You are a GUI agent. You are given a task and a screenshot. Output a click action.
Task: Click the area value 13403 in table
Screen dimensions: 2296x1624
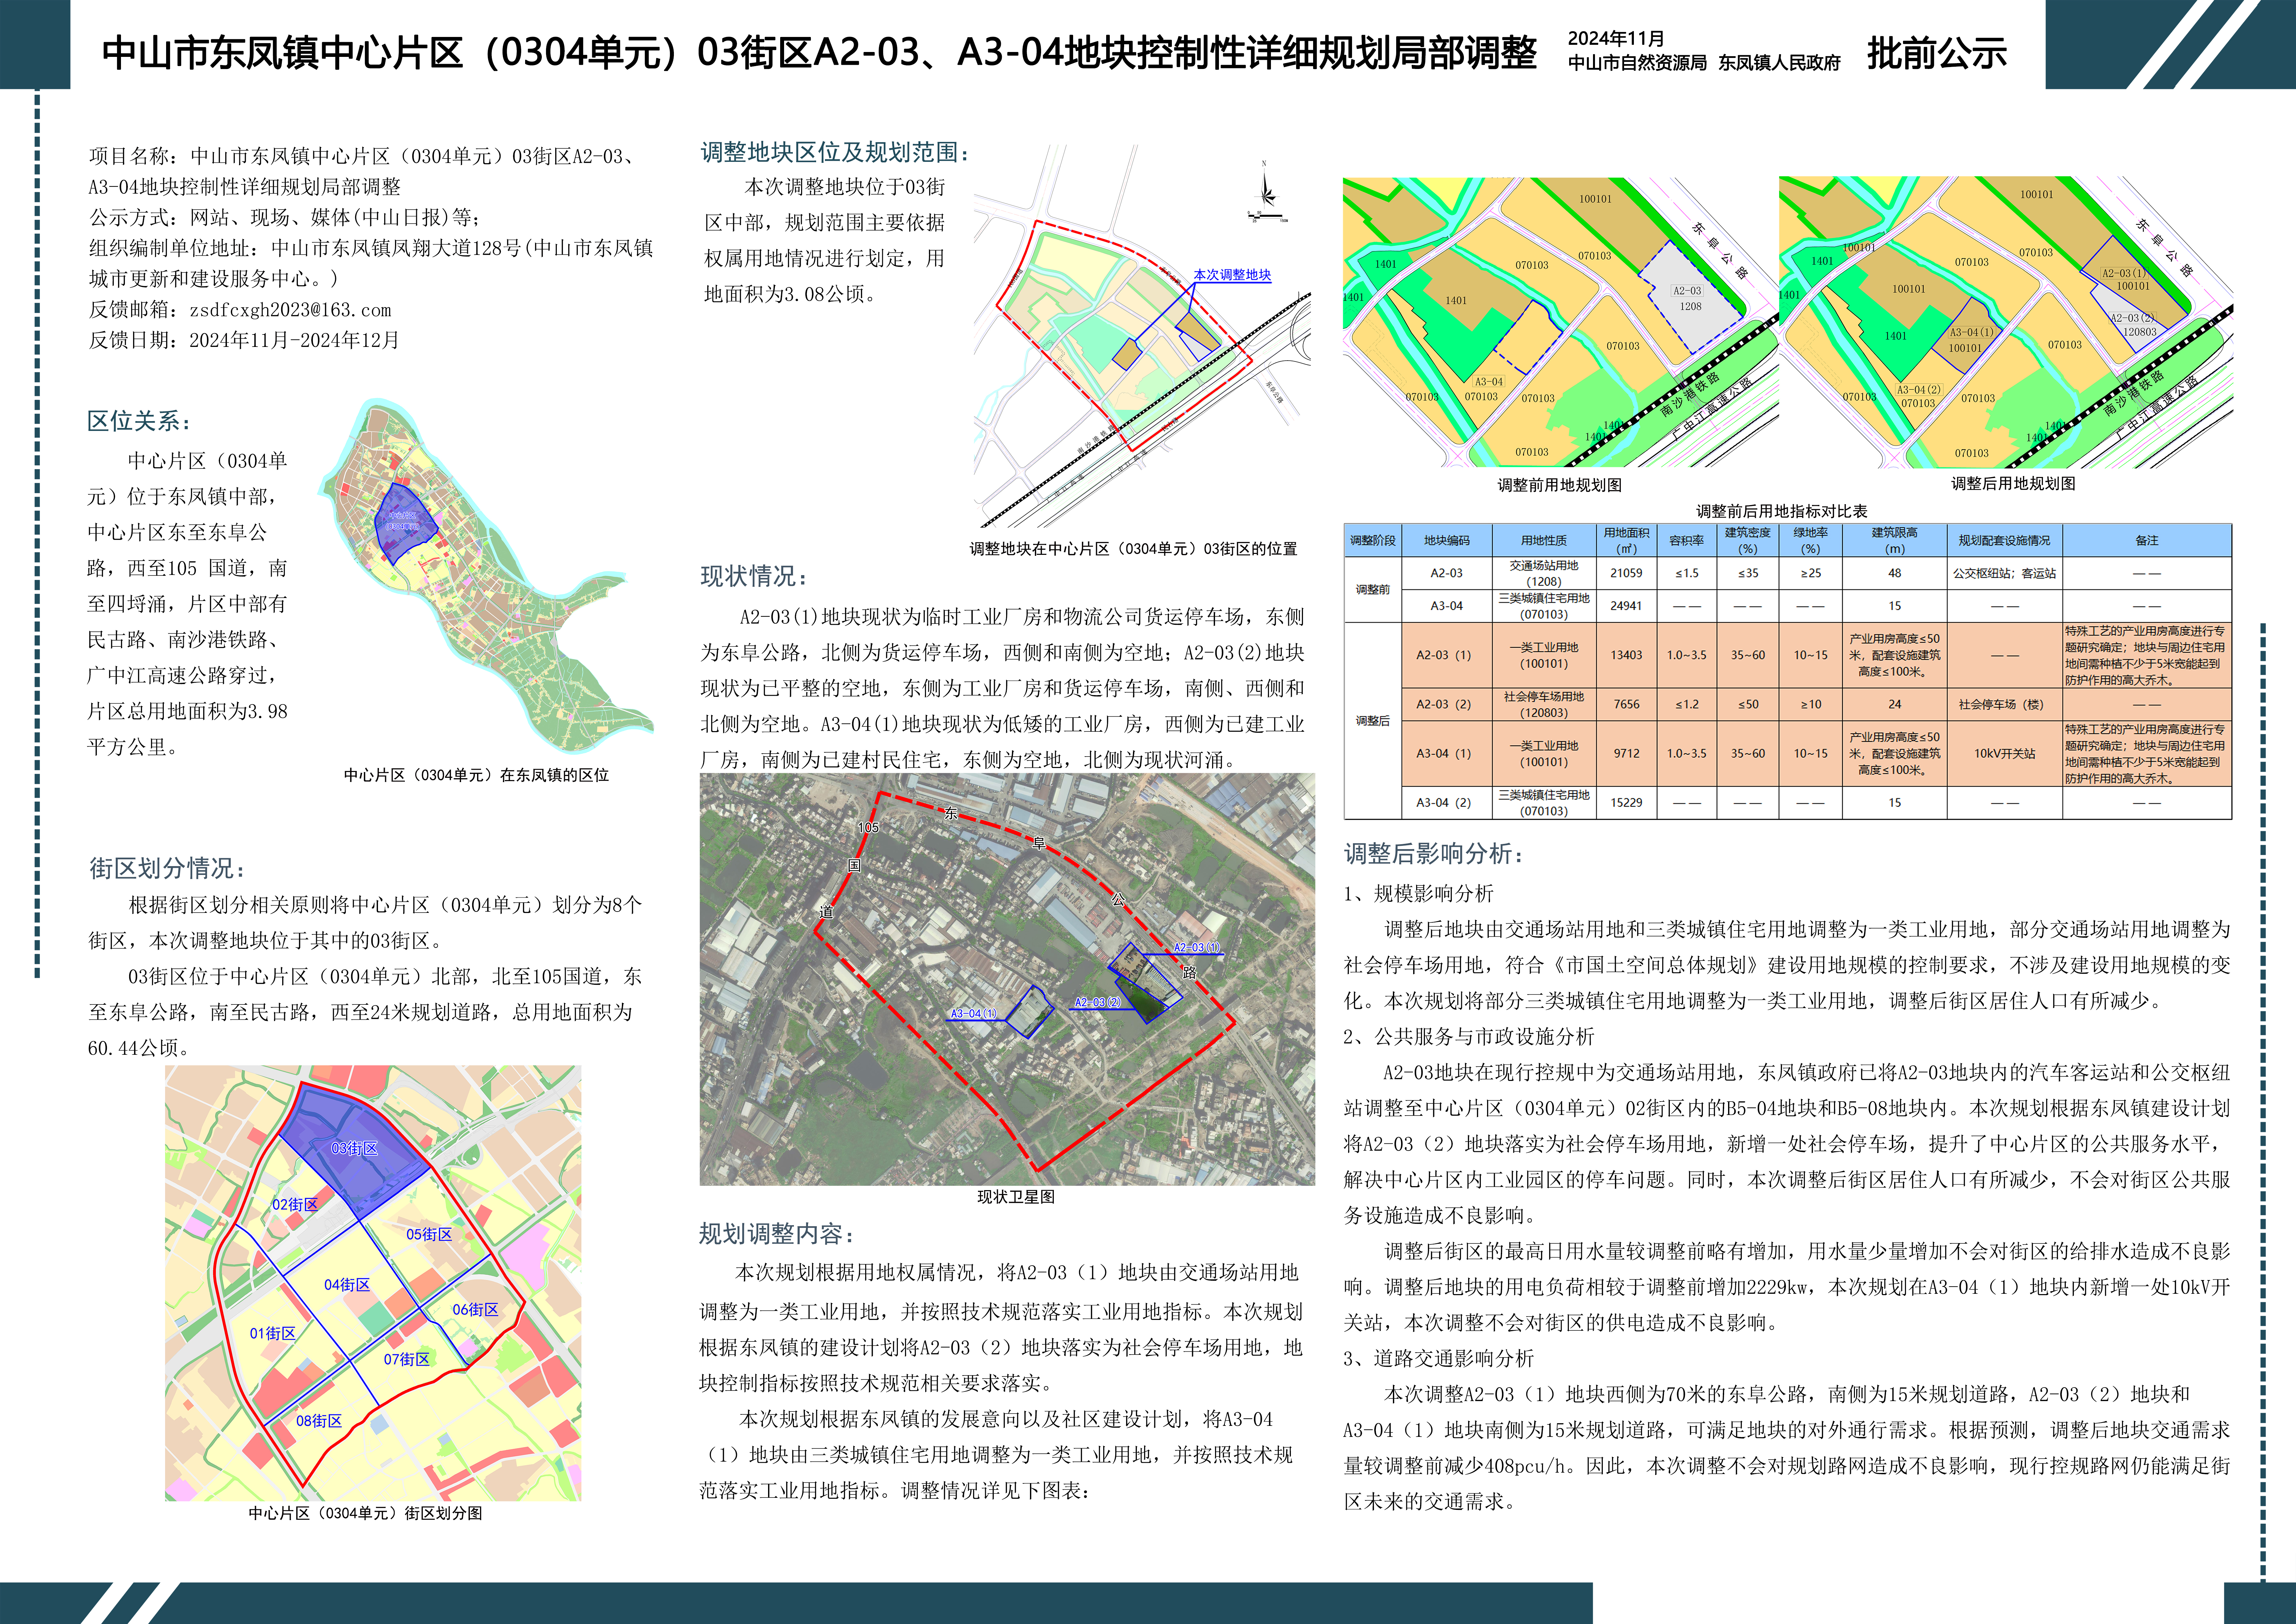pos(1626,655)
